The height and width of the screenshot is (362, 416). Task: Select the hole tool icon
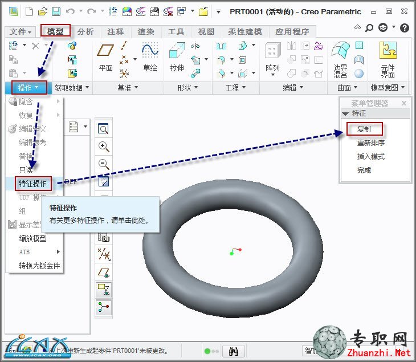(221, 46)
